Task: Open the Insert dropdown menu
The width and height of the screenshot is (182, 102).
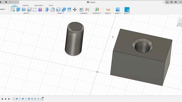Action: tap(118, 13)
